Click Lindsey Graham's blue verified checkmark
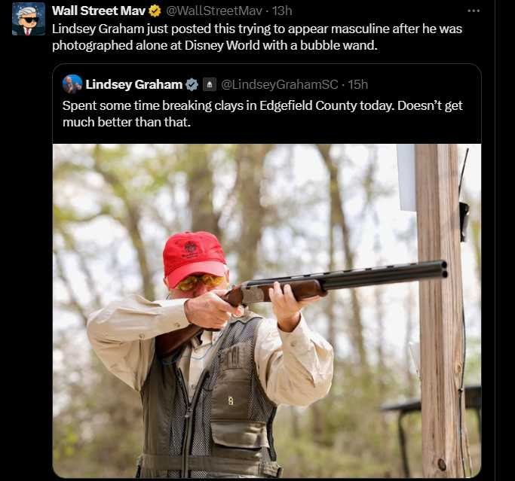This screenshot has width=515, height=481. [x=192, y=84]
